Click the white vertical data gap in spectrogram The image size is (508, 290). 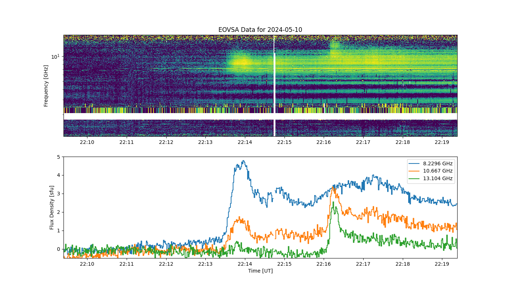pyautogui.click(x=274, y=86)
